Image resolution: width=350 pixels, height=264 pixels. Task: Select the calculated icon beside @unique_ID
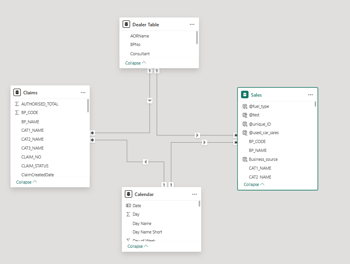(x=245, y=124)
